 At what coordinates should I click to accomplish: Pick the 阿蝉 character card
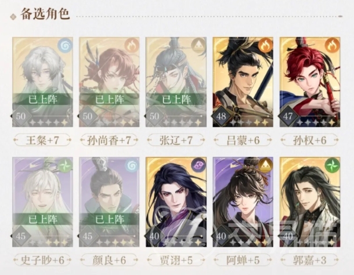pyautogui.click(x=243, y=202)
